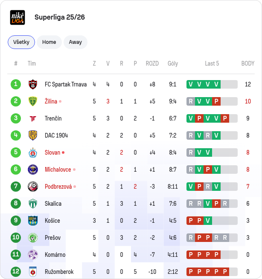The width and height of the screenshot is (262, 279).
Task: Select the DAC 1904 crest icon
Action: coord(33,135)
